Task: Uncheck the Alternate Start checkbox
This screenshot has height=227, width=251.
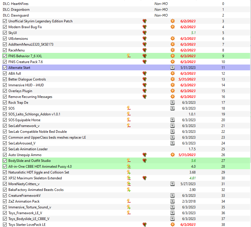Action: (x=5, y=67)
